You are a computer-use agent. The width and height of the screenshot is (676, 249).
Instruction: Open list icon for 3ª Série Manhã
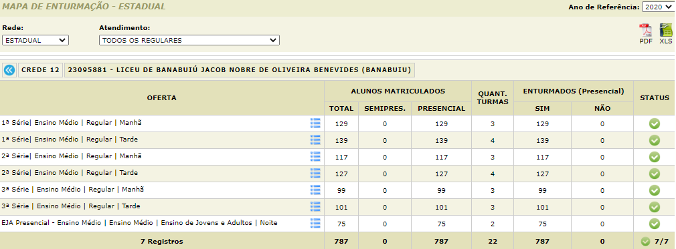316,190
